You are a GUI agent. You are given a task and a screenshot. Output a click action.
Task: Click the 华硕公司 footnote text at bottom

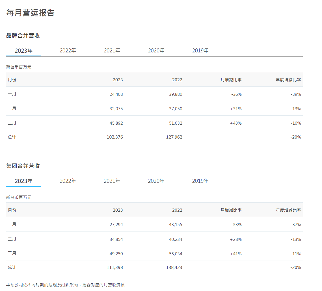click(x=65, y=285)
